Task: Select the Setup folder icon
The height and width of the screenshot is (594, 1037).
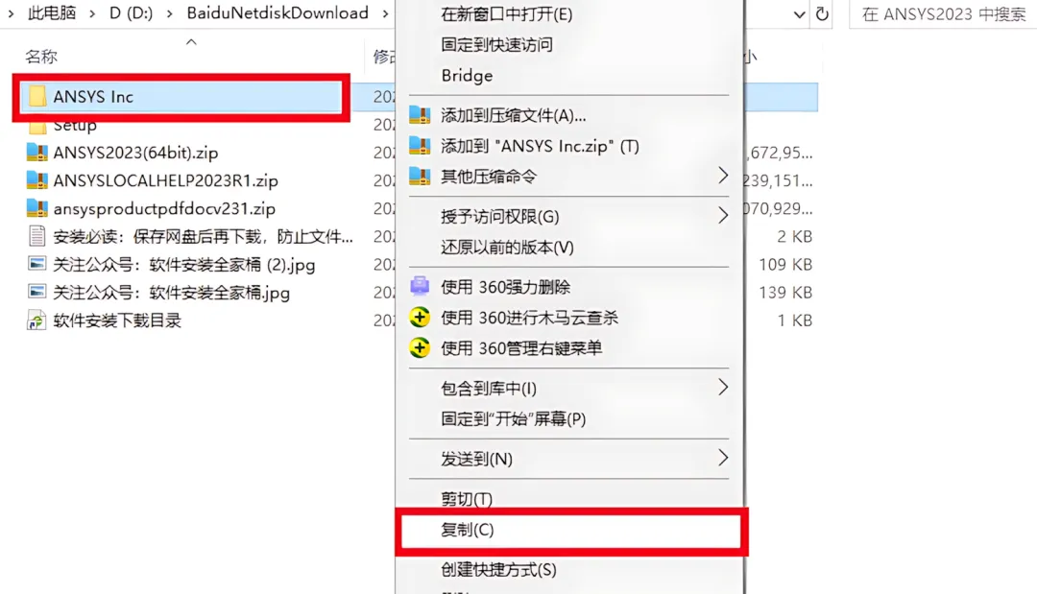Action: (37, 126)
